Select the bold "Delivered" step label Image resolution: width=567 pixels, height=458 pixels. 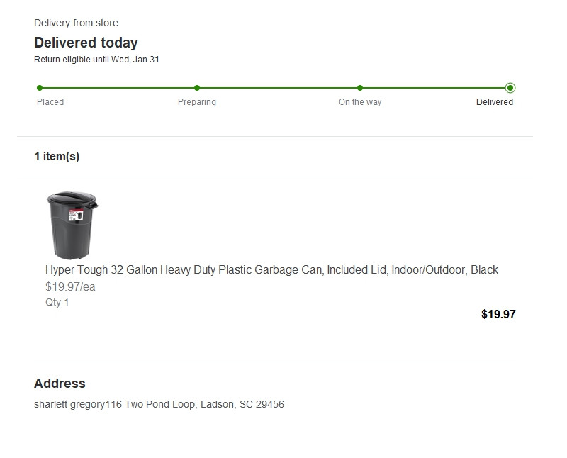(x=495, y=102)
